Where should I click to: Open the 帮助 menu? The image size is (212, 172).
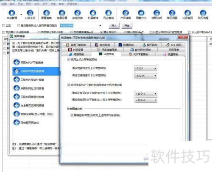click(x=61, y=4)
